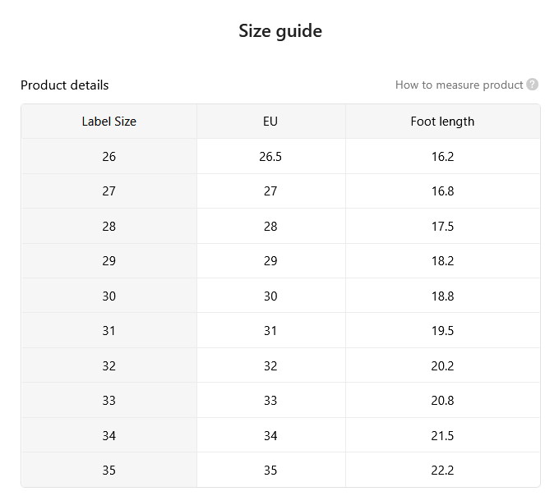This screenshot has width=545, height=496.
Task: Click foot length 17.5 cell
Action: [x=442, y=227]
